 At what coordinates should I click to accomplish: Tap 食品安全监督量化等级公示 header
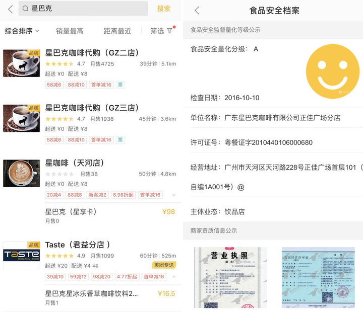[x=225, y=30]
